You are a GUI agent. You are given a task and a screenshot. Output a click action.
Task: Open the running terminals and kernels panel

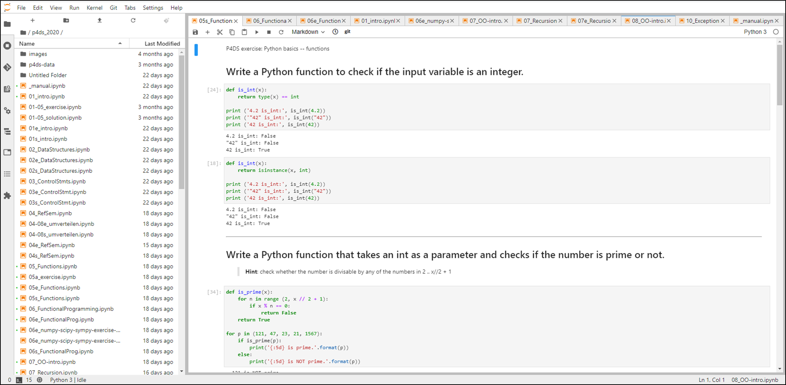(7, 45)
